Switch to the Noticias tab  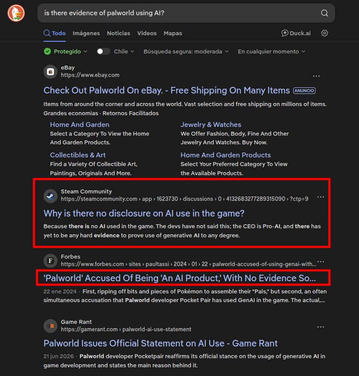pyautogui.click(x=118, y=33)
